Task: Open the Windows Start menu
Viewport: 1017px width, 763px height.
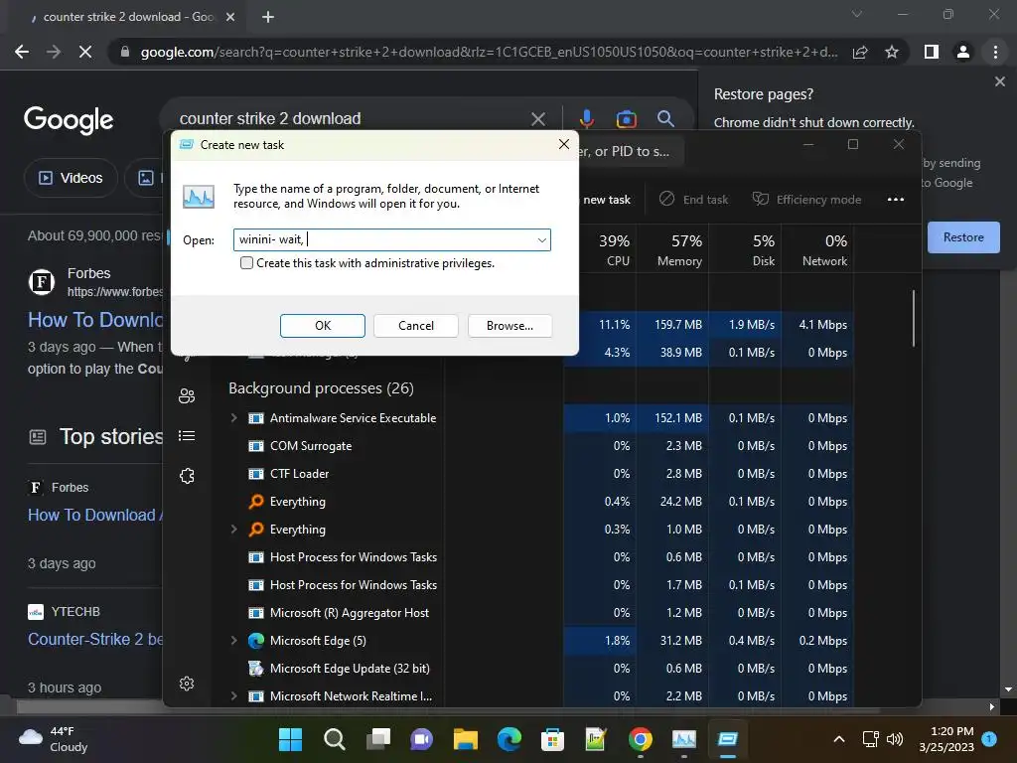Action: pyautogui.click(x=290, y=739)
